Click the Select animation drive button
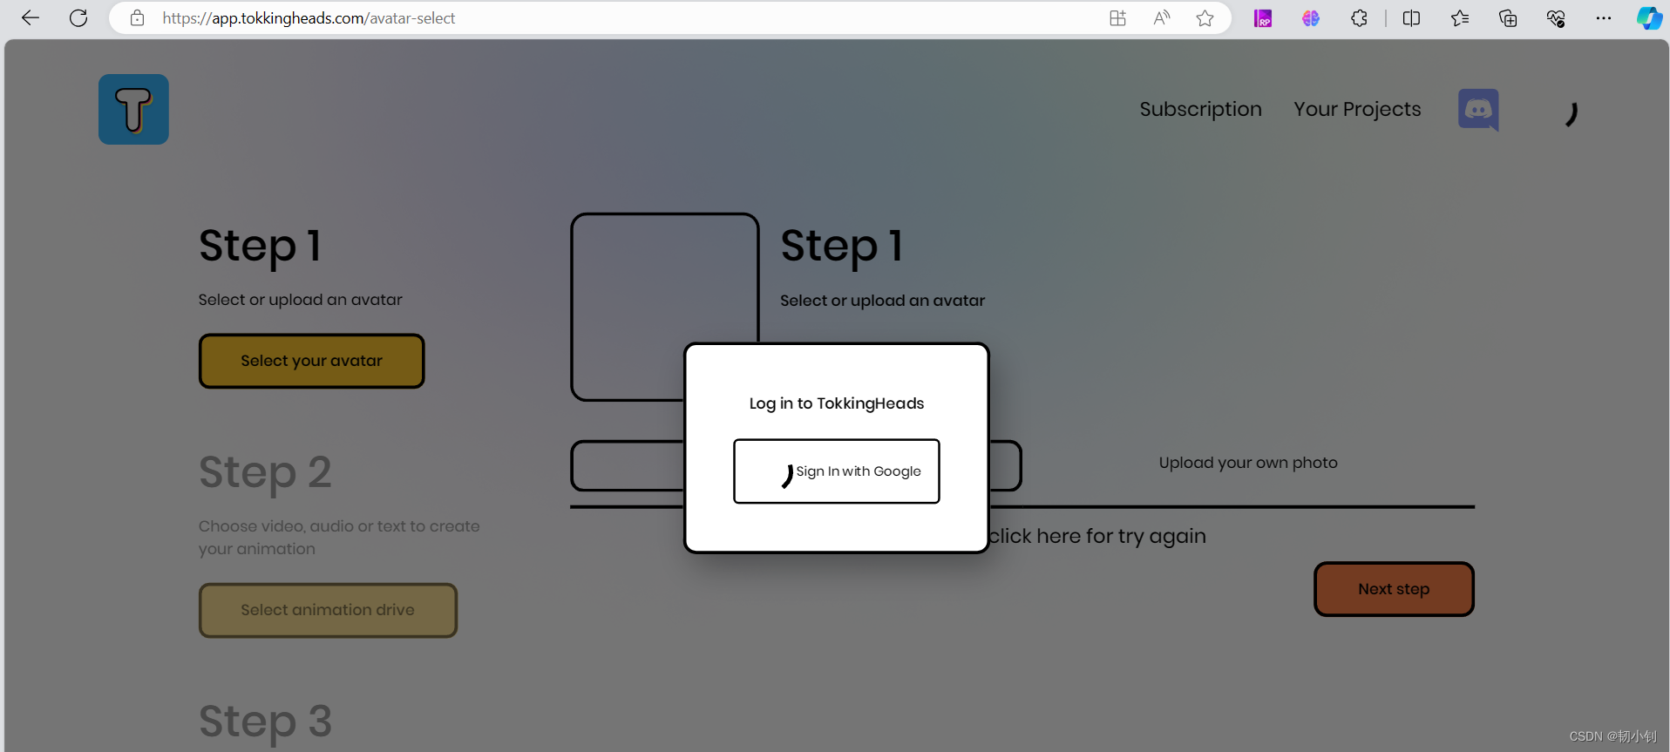This screenshot has width=1670, height=752. pyautogui.click(x=328, y=610)
